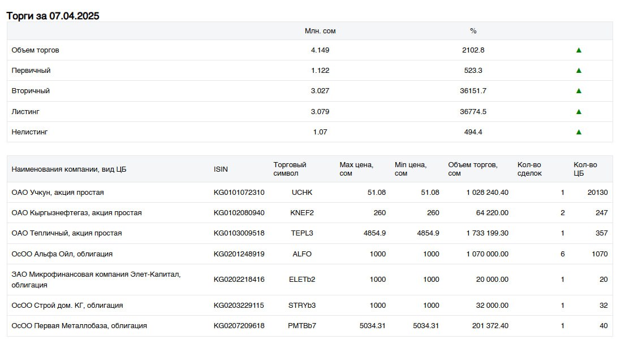
Task: Click the trading symbol PMTBb7
Action: (302, 326)
